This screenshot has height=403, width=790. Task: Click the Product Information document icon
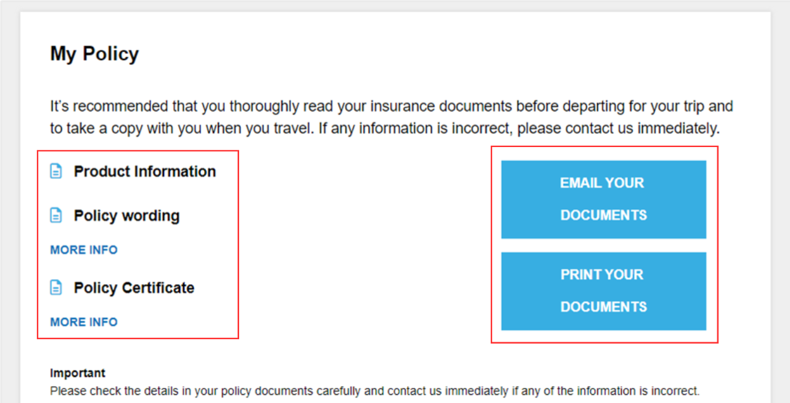pyautogui.click(x=56, y=171)
